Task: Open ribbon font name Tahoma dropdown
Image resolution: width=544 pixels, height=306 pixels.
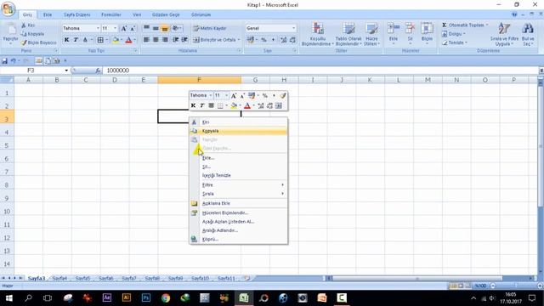Action: click(x=98, y=28)
